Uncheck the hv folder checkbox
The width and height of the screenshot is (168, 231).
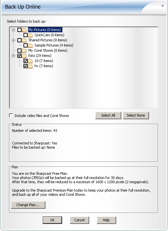25,66
